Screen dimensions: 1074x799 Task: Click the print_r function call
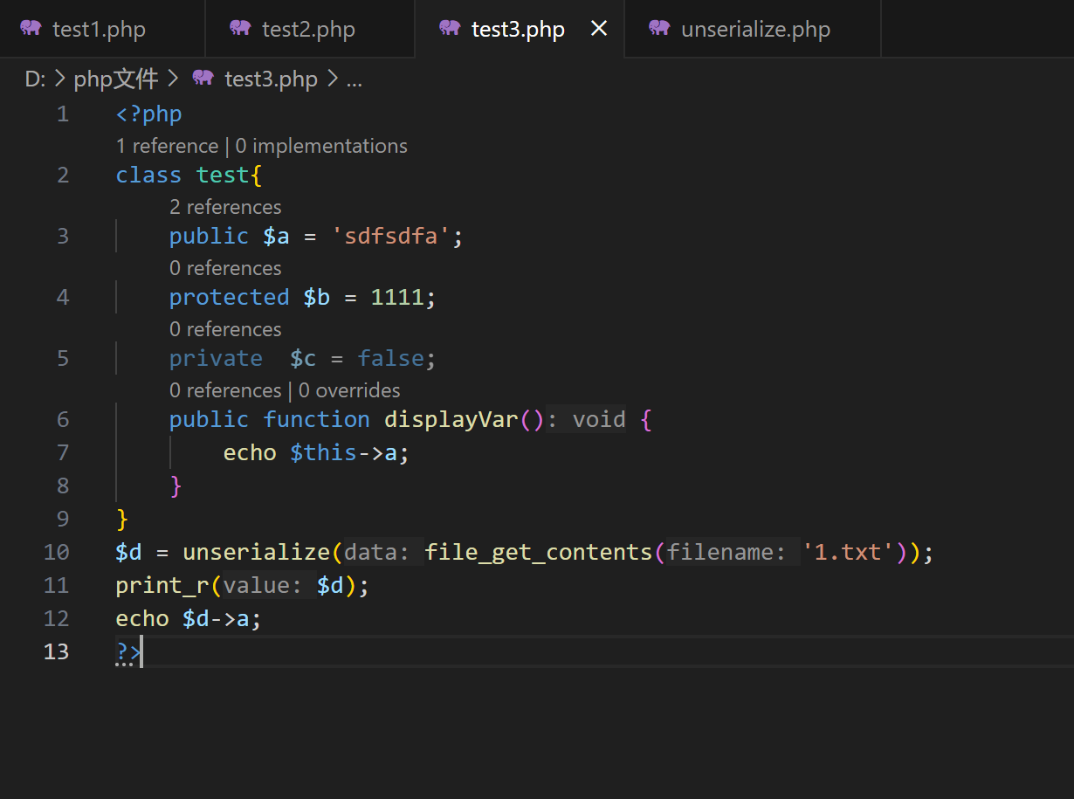(x=162, y=586)
